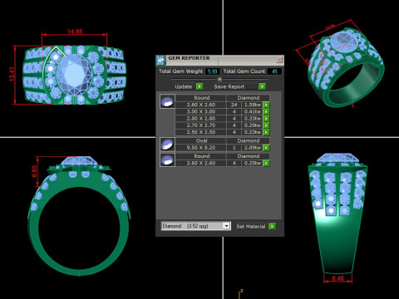The width and height of the screenshot is (399, 299).
Task: Click the Update button label
Action: 184,86
